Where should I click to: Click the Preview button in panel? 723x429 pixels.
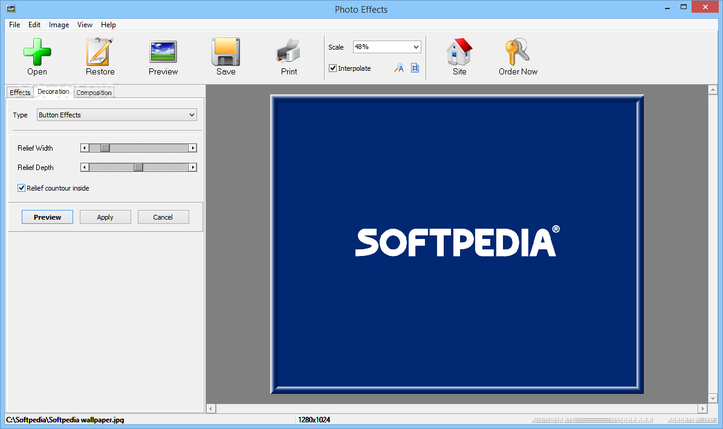point(48,217)
